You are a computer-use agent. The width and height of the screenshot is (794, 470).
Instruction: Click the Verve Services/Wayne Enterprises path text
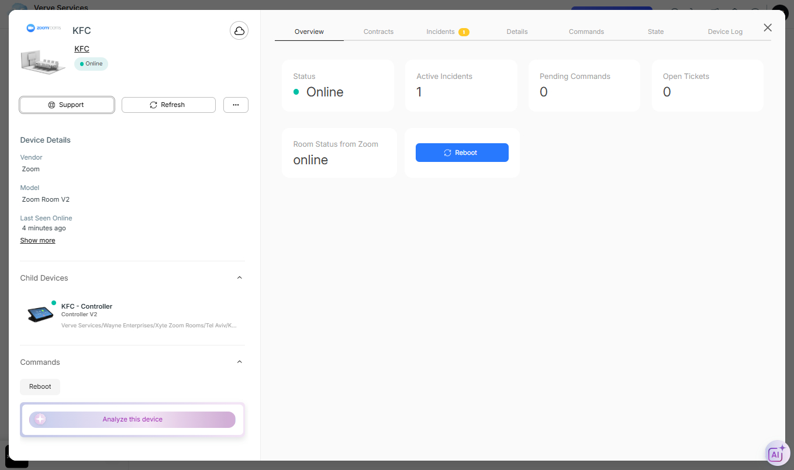[x=149, y=325]
